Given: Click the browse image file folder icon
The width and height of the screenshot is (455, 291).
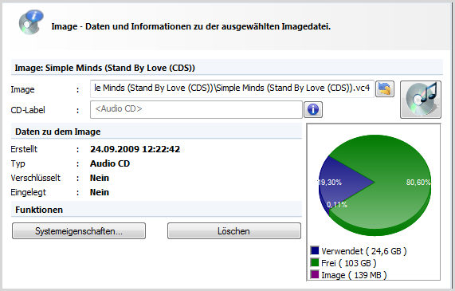Looking at the screenshot, I should click(x=385, y=88).
